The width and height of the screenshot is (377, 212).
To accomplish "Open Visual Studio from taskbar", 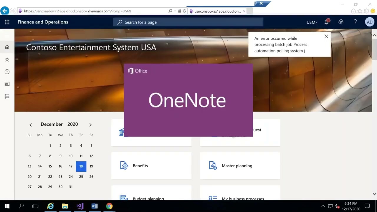I will tap(80, 206).
